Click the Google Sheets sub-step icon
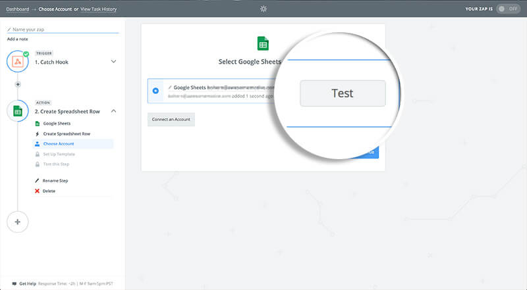527x290 pixels. tap(38, 124)
